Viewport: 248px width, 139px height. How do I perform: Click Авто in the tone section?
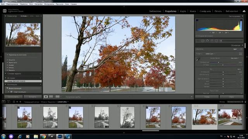tap(239, 69)
